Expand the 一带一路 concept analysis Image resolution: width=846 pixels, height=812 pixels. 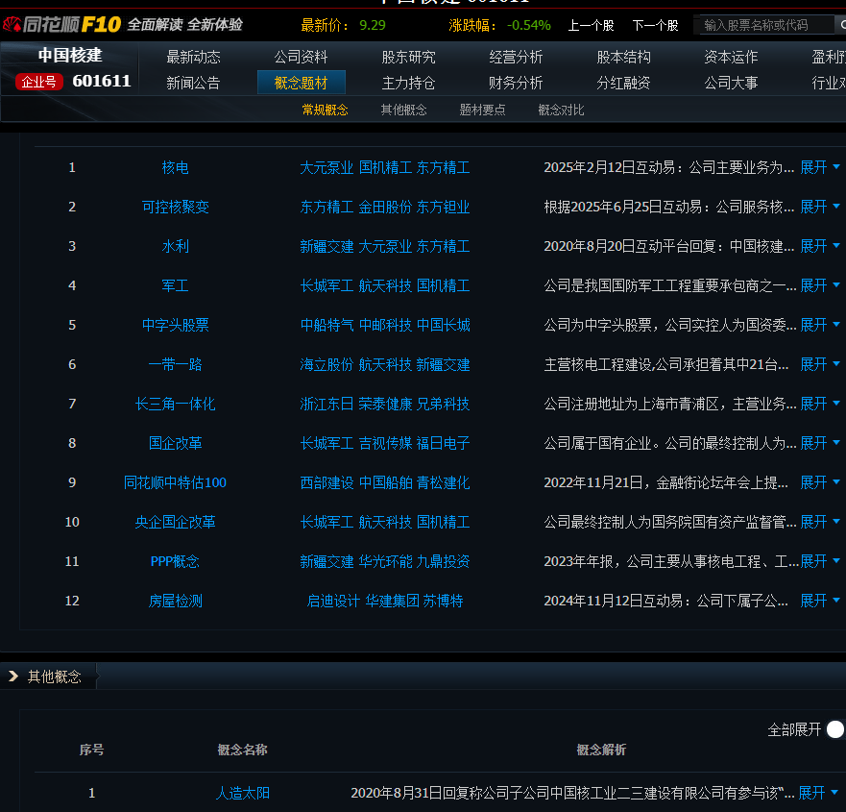[819, 364]
